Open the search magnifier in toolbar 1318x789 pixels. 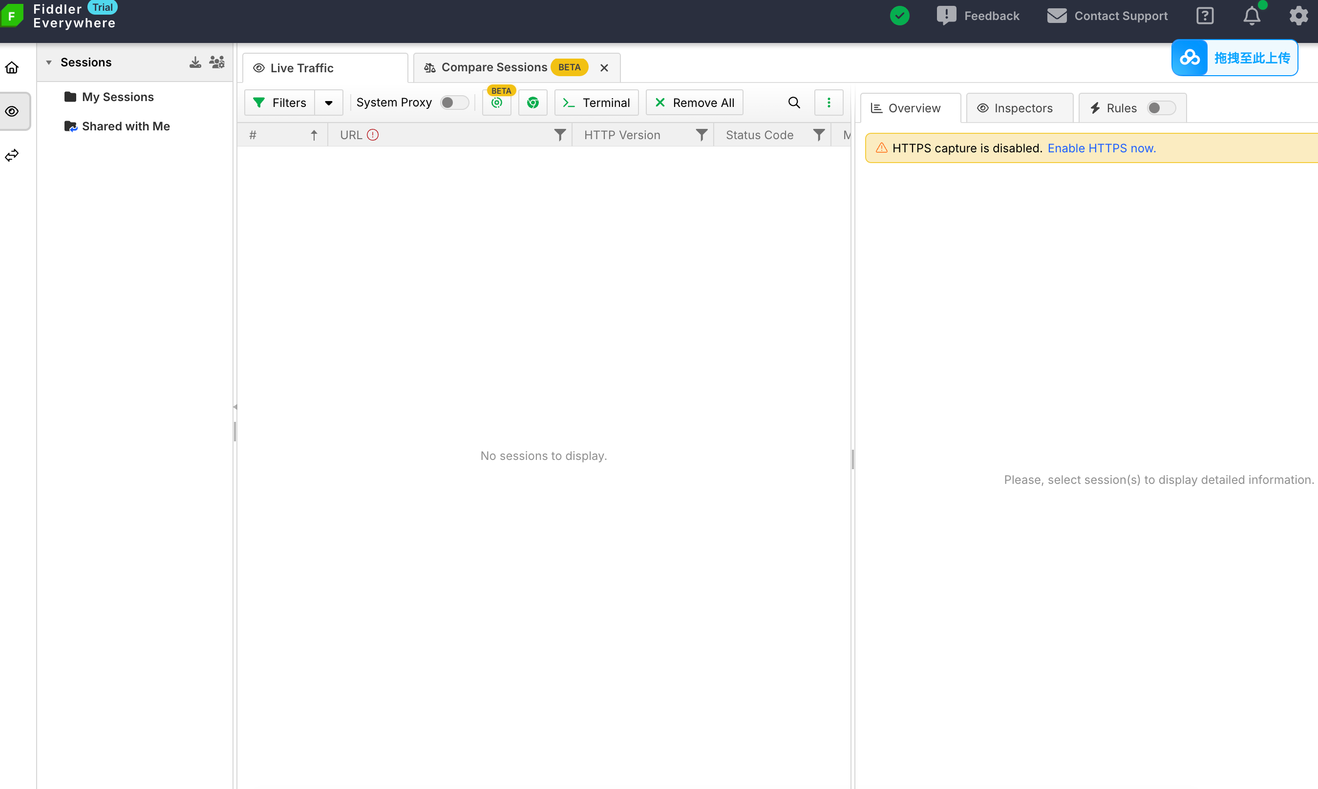(793, 103)
